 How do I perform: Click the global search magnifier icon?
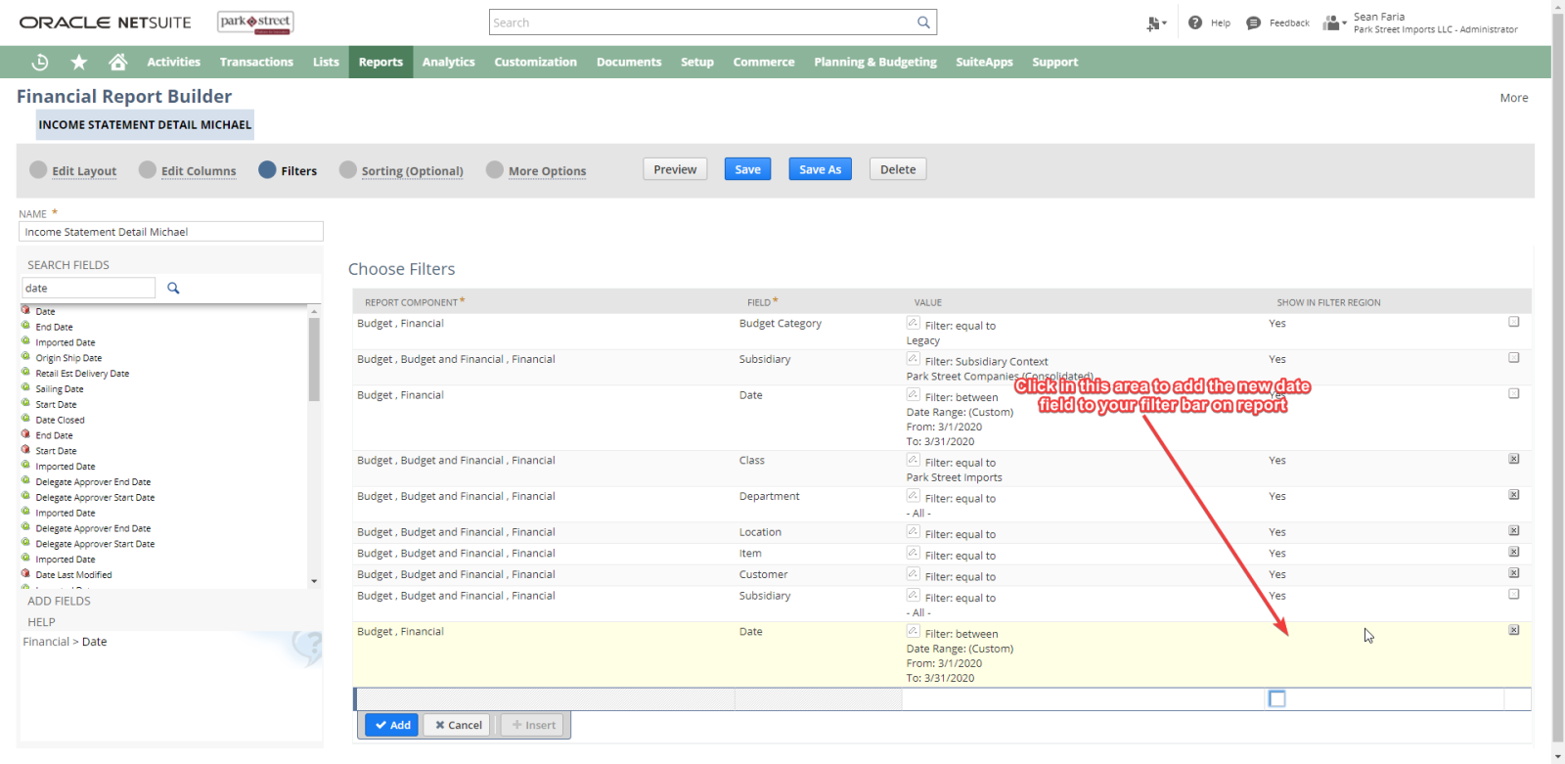(x=923, y=22)
